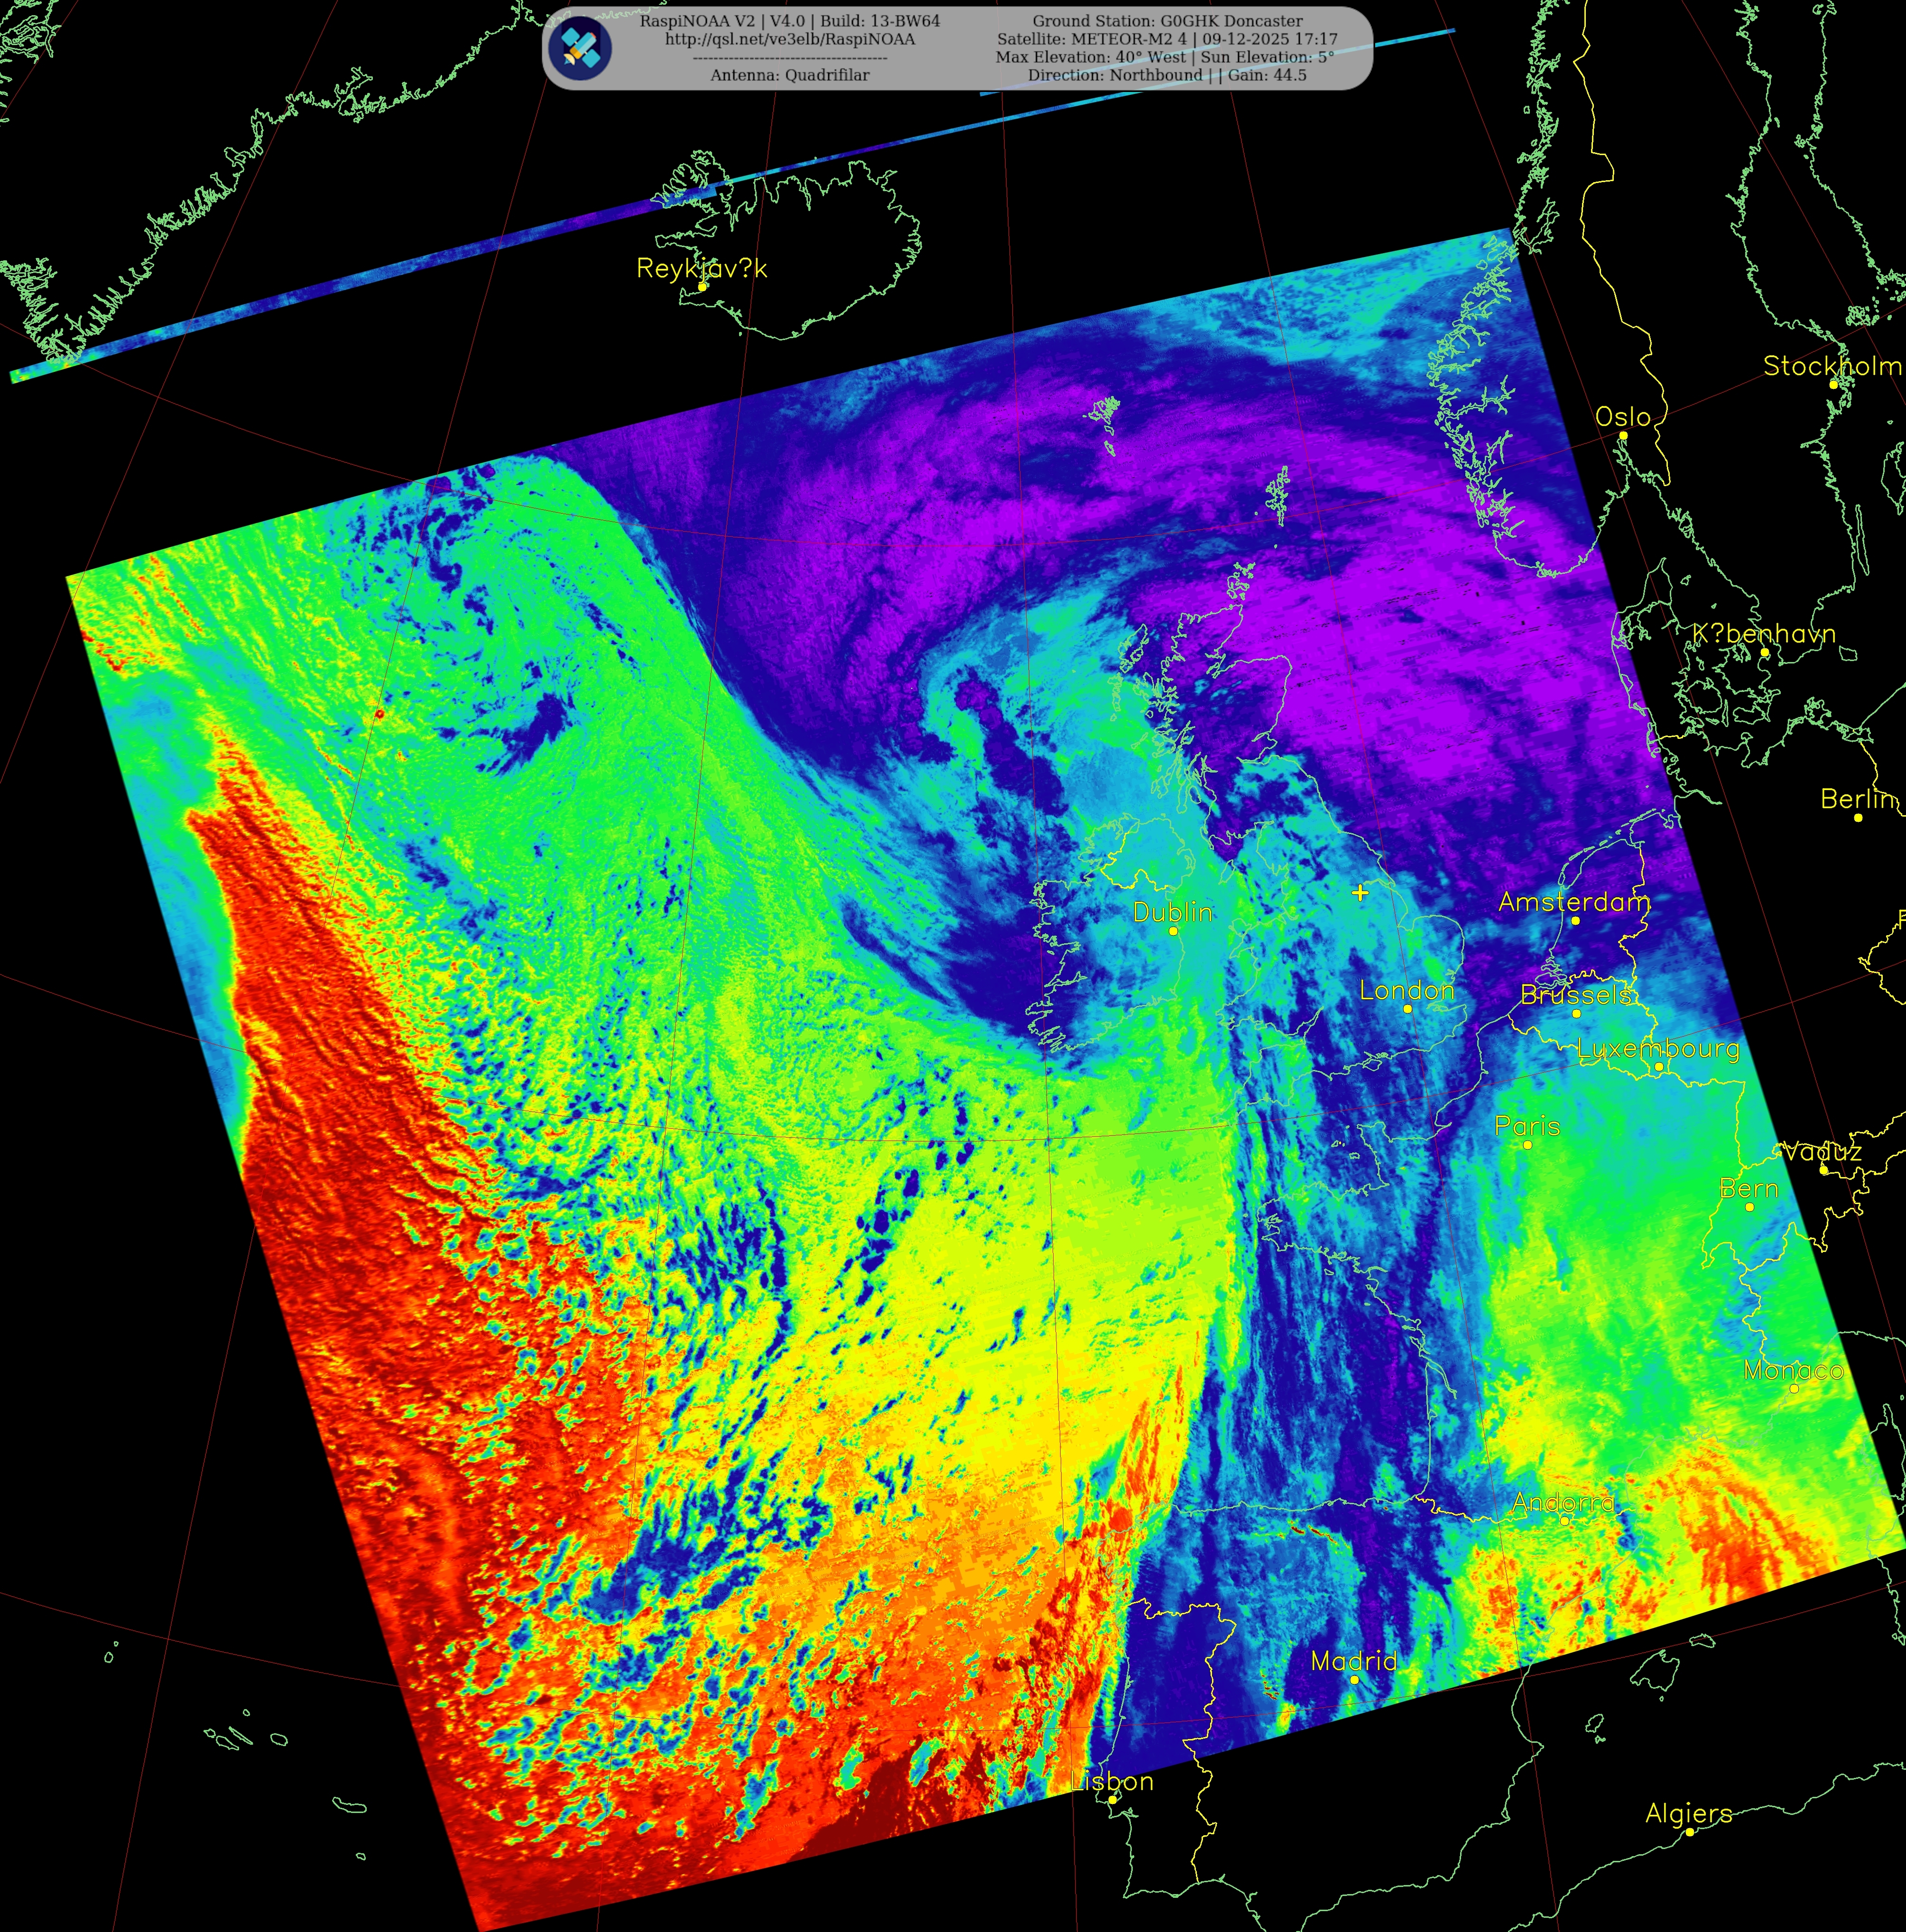The image size is (1906, 1932).
Task: Select the Dublin city marker dot
Action: (1174, 931)
